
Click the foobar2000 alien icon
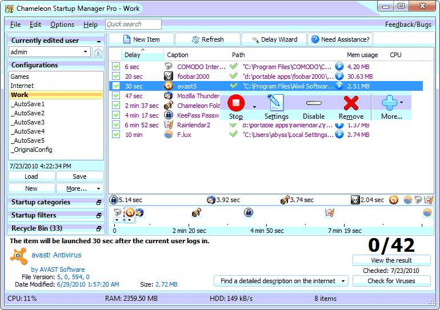click(169, 77)
